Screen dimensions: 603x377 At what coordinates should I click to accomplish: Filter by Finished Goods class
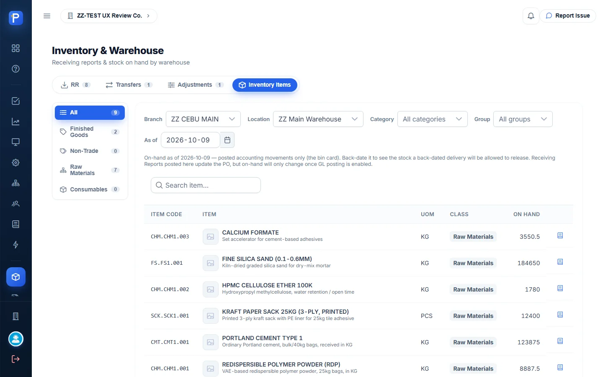click(90, 132)
